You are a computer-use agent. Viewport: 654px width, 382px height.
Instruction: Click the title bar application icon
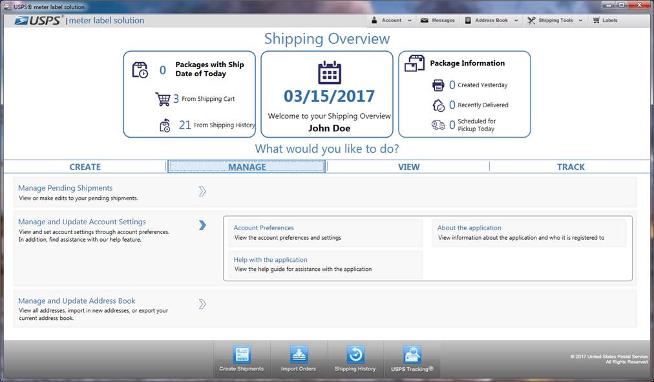(x=7, y=6)
